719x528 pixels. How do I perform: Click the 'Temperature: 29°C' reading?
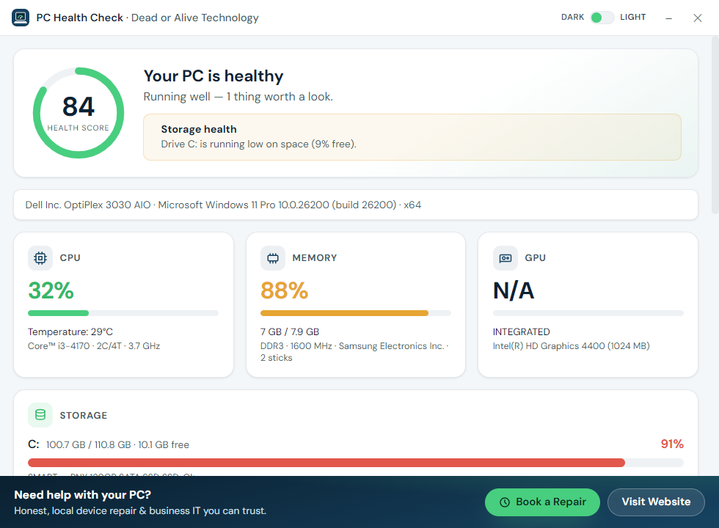tap(70, 331)
